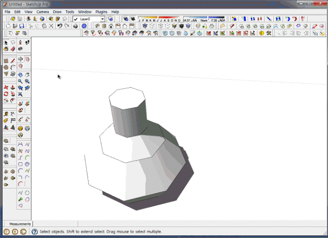Open the Plugins menu

pos(101,12)
